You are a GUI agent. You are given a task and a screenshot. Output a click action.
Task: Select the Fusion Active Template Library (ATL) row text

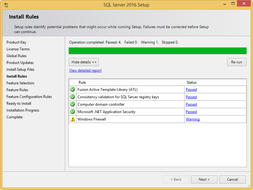[x=107, y=90]
